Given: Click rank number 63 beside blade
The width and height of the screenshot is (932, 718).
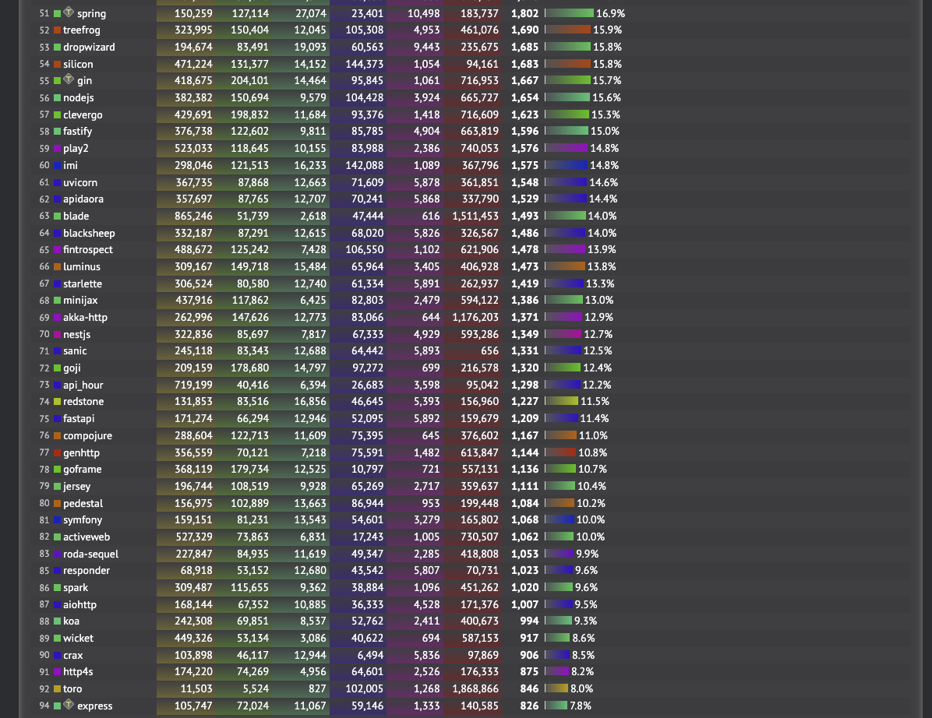Looking at the screenshot, I should (x=44, y=216).
